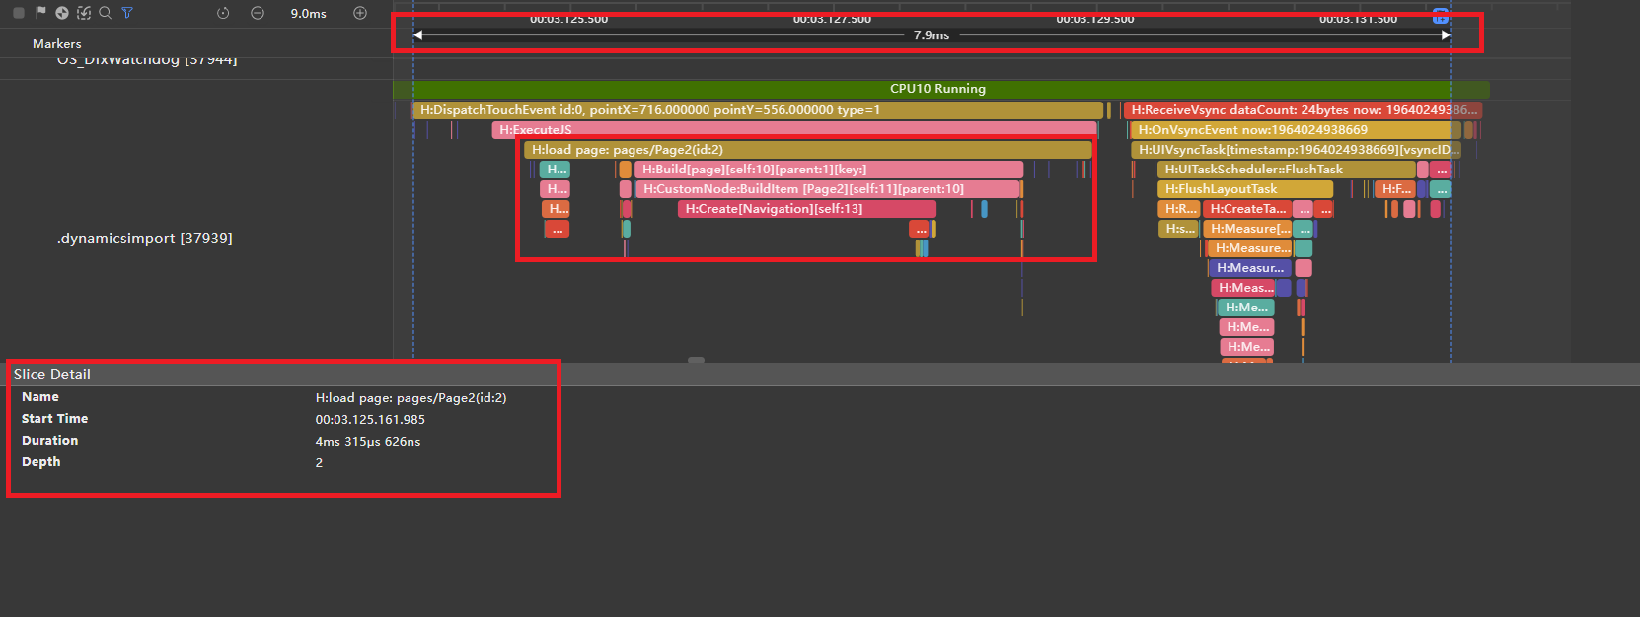Click the flag marker icon
Viewport: 1640px width, 617px height.
(x=40, y=13)
